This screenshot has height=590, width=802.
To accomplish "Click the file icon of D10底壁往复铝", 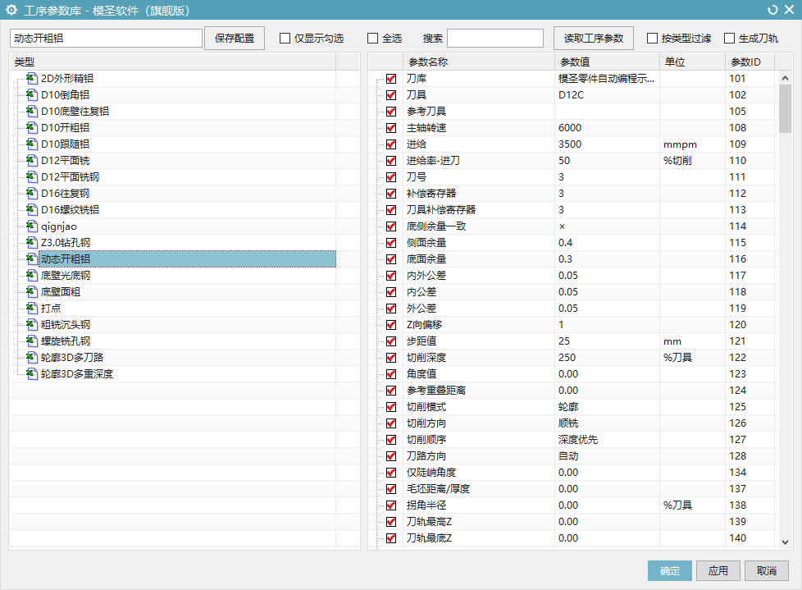I will click(x=32, y=111).
